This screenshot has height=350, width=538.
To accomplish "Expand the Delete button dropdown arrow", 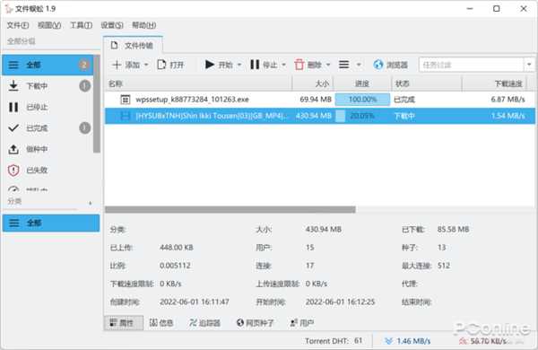I will click(x=328, y=65).
